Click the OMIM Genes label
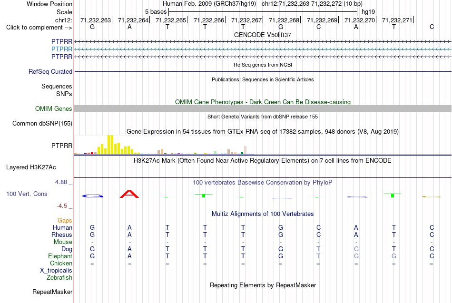This screenshot has width=452, height=303. coord(54,108)
